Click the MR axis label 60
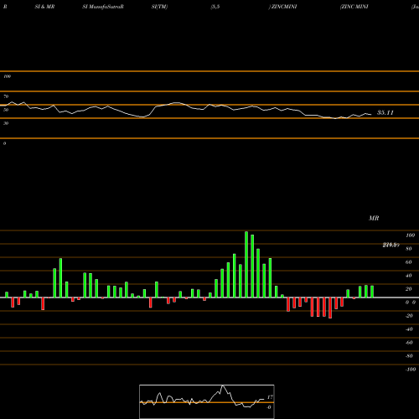This screenshot has width=419, height=419. point(409,262)
